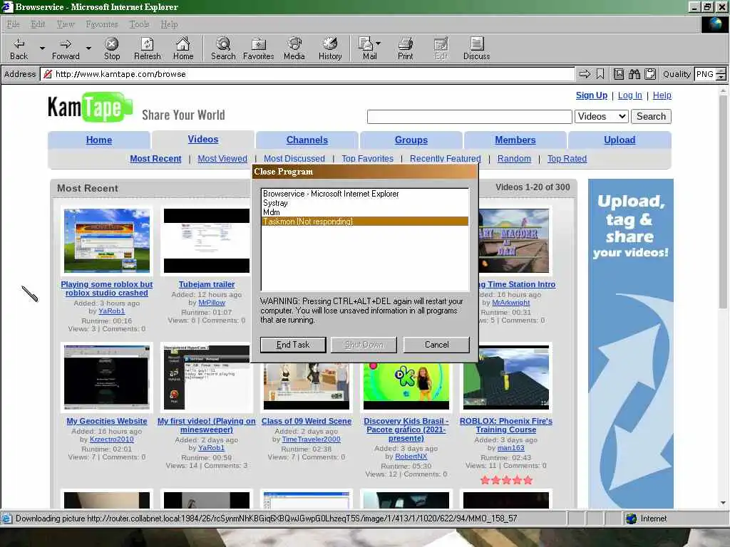
Task: Click the Forward arrow icon
Action: pyautogui.click(x=66, y=48)
